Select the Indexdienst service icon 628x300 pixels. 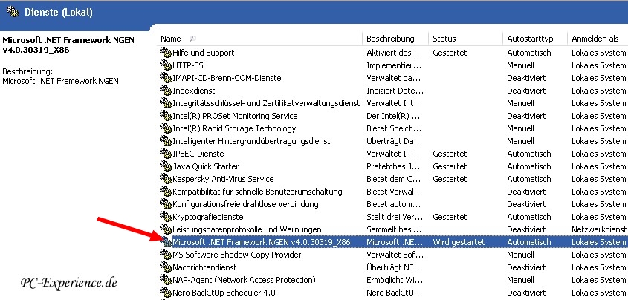(165, 91)
